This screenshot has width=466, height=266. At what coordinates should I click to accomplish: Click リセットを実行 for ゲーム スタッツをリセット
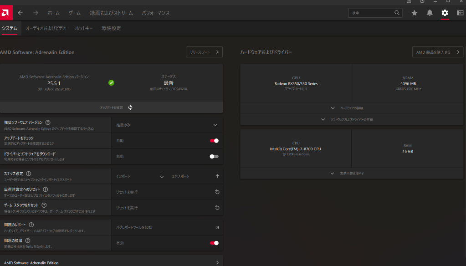(167, 208)
